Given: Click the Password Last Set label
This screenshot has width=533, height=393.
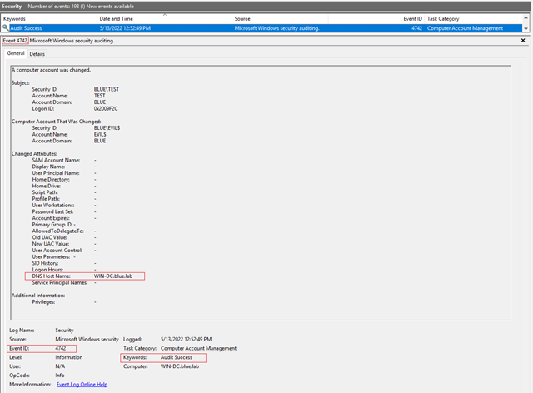Looking at the screenshot, I should click(52, 211).
